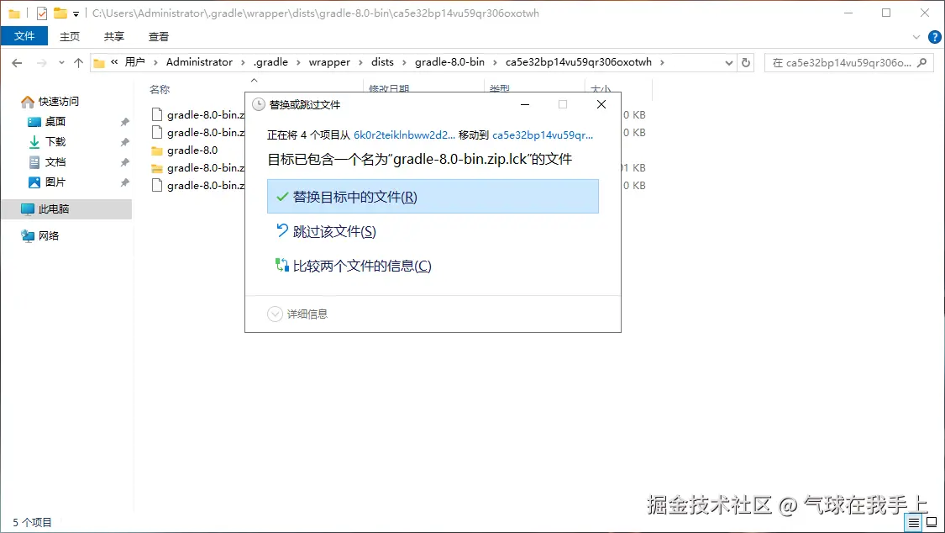Open address bar history dropdown
The image size is (945, 533).
pos(728,63)
